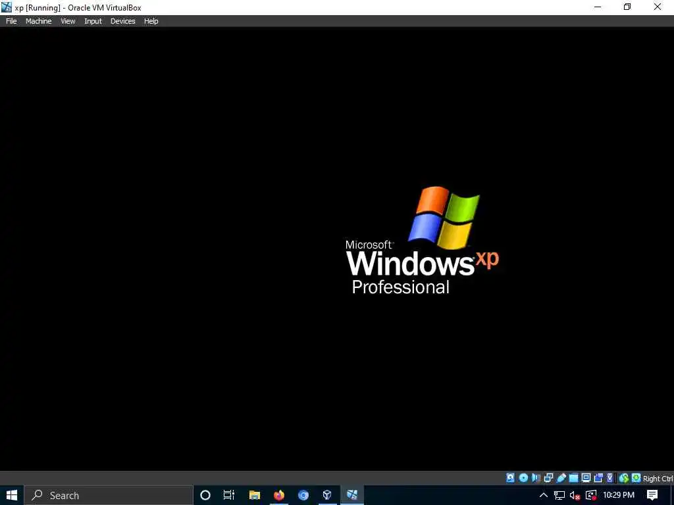Open the File menu
The height and width of the screenshot is (505, 674).
point(12,21)
